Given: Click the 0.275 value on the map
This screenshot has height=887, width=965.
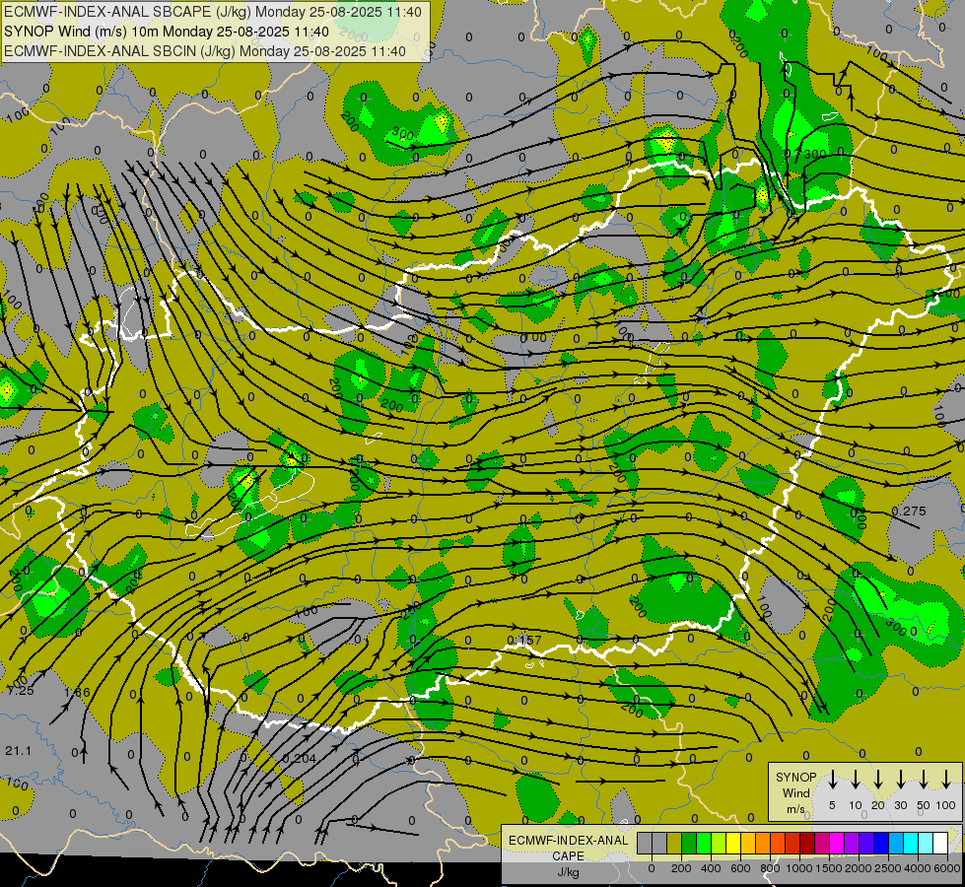Looking at the screenshot, I should point(909,511).
